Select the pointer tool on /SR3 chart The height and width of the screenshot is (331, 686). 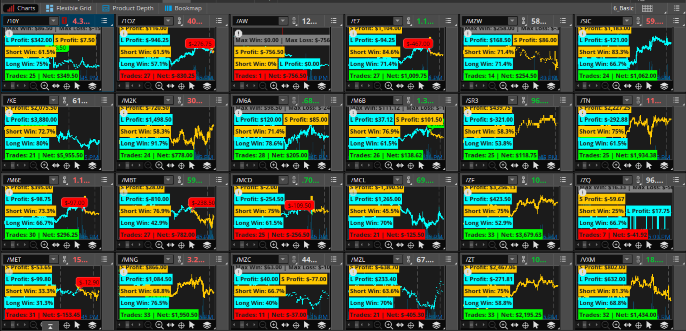click(x=536, y=165)
